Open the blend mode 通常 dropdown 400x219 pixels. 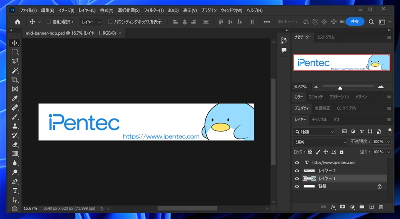(320, 142)
